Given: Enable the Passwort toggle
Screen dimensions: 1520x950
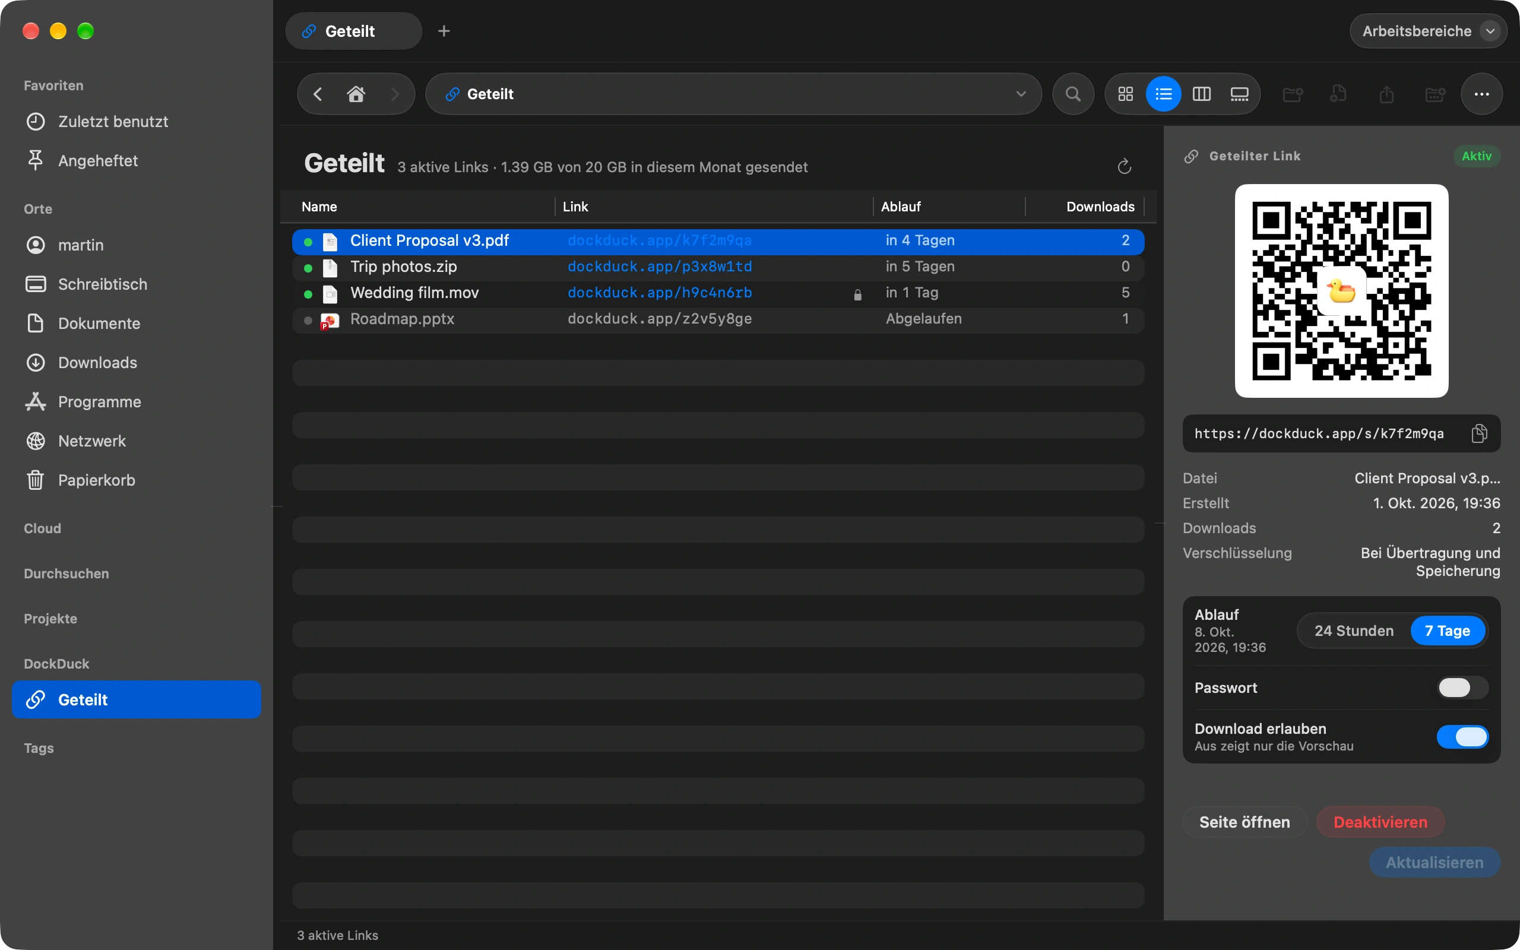Looking at the screenshot, I should 1462,688.
